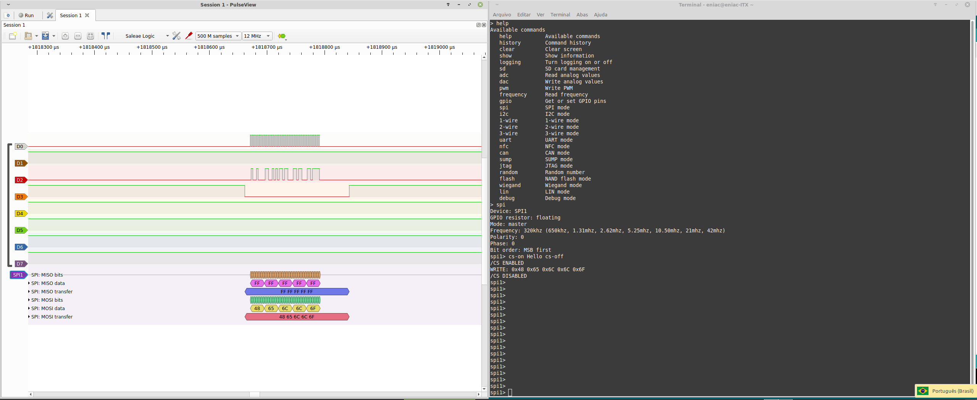Open the Abas menu in Terminal
The height and width of the screenshot is (400, 977).
(x=582, y=14)
